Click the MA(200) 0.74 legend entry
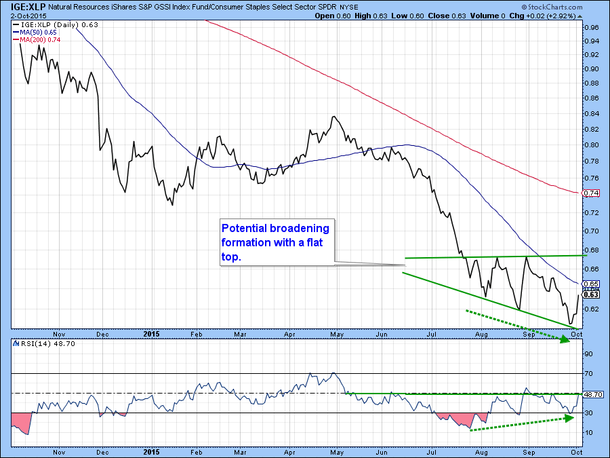Screen dimensions: 610x458 click(37, 40)
